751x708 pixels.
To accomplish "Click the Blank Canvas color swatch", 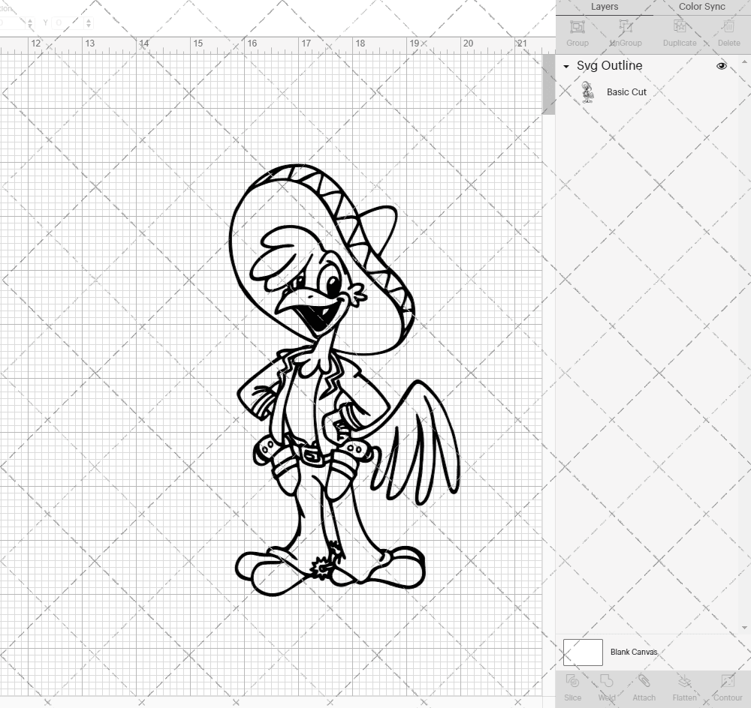I will point(583,652).
